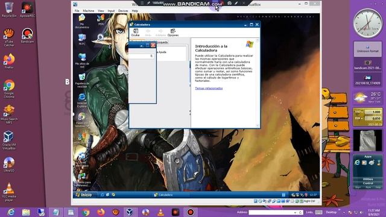386x217 pixels.
Task: Follow the Temas relacionados link
Action: click(209, 88)
